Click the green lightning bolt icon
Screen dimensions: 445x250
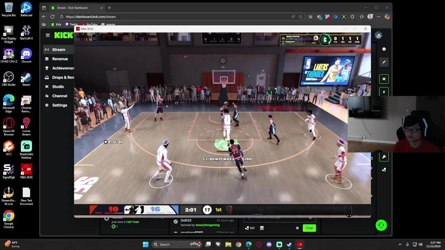(x=384, y=92)
